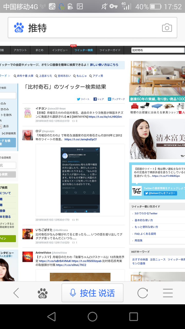Tap Android recent apps button

pyautogui.click(x=133, y=317)
